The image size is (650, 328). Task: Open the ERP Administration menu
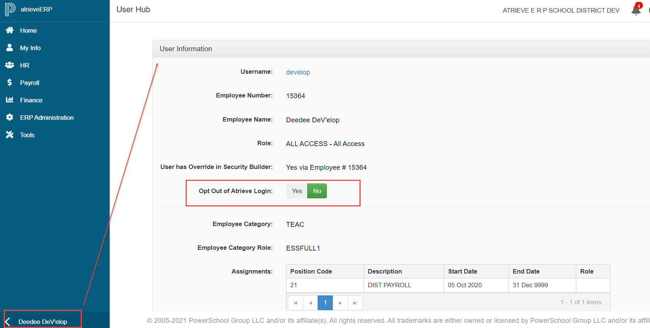click(x=47, y=117)
